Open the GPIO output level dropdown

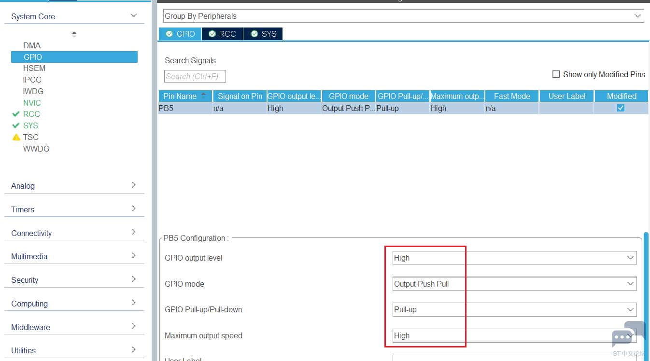point(514,258)
